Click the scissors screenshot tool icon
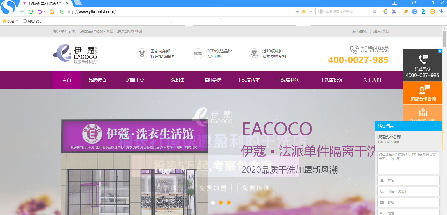 (394, 11)
